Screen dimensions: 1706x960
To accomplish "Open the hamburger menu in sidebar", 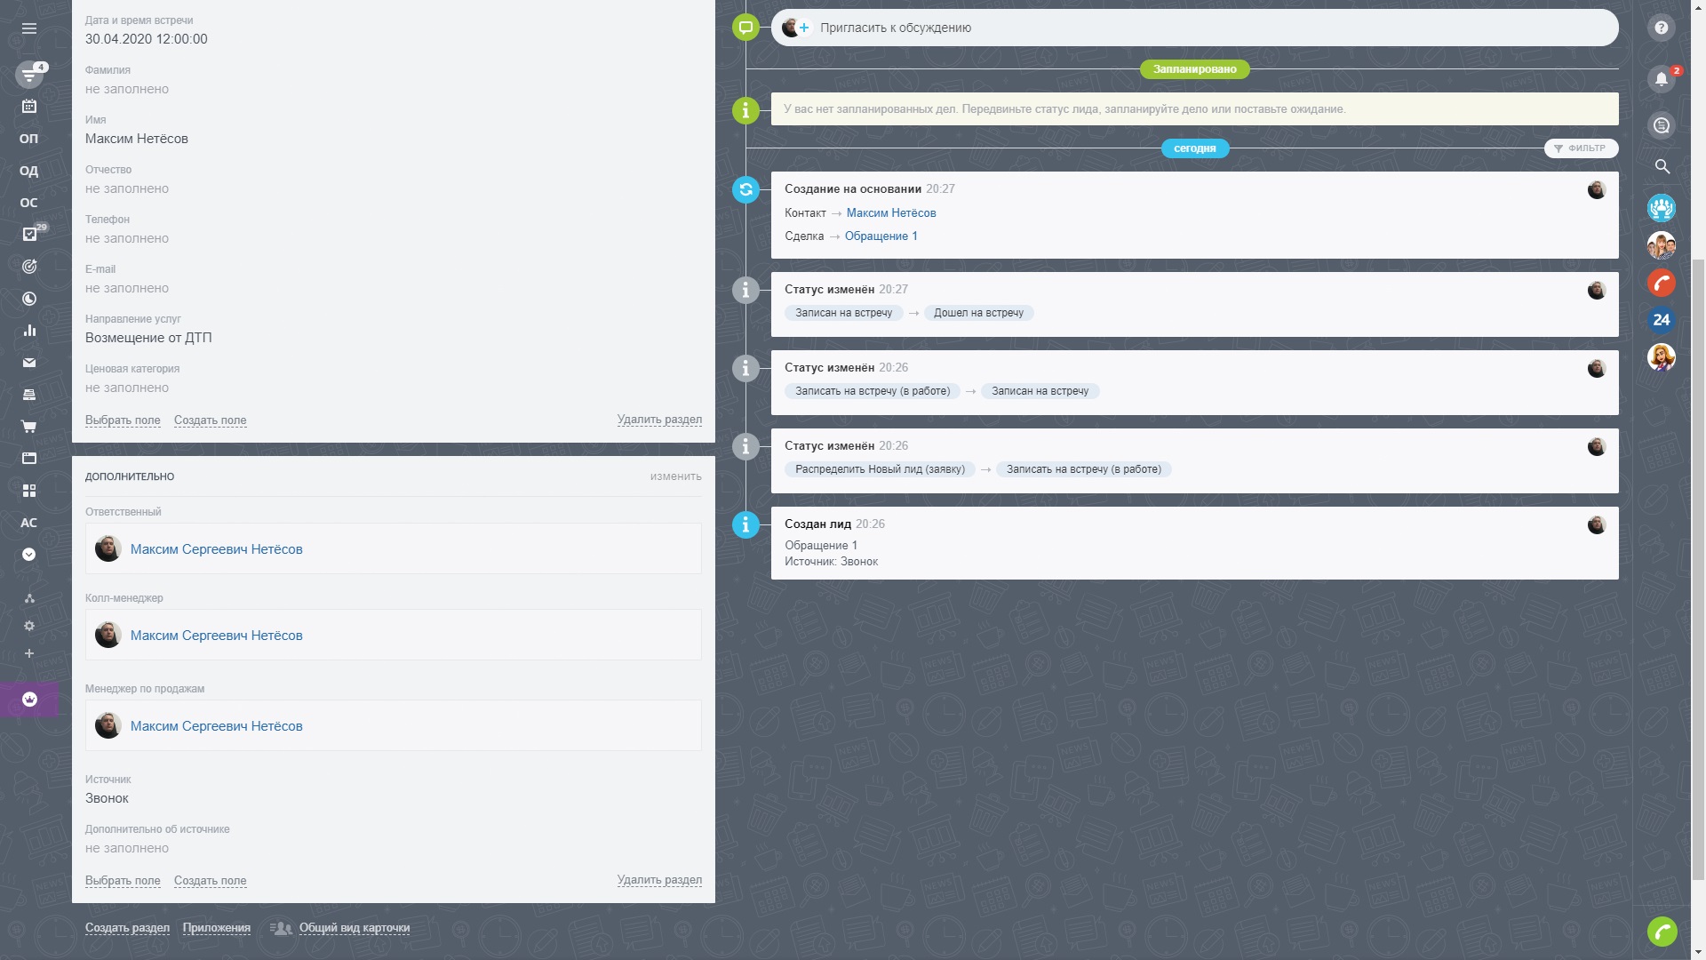I will pos(29,28).
